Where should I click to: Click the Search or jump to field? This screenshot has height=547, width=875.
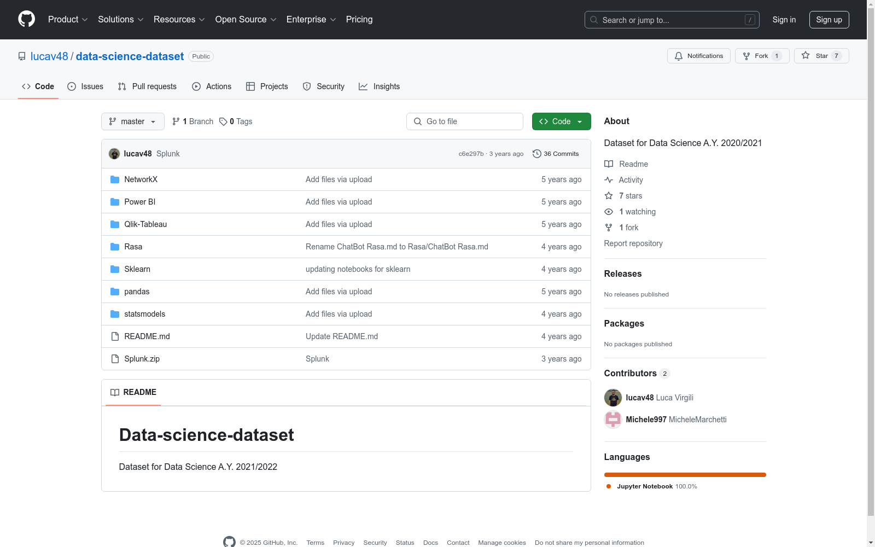click(672, 20)
